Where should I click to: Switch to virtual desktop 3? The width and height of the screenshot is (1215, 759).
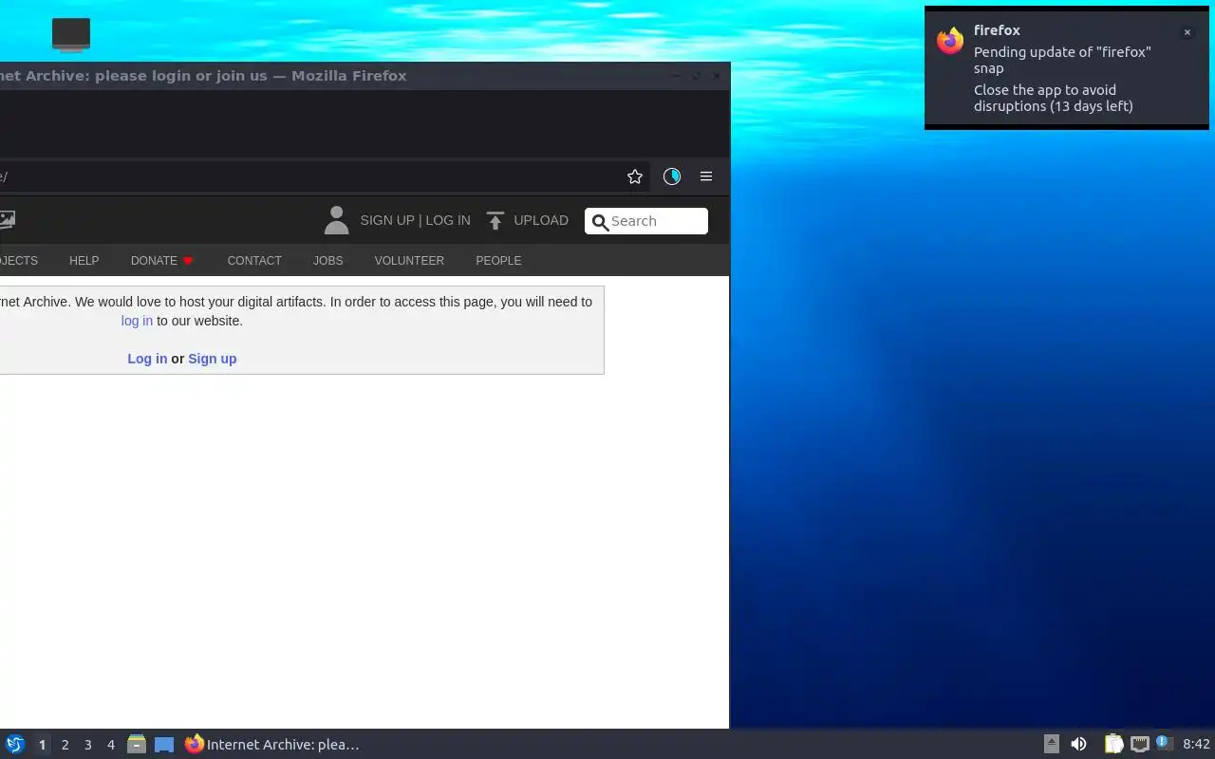coord(87,745)
